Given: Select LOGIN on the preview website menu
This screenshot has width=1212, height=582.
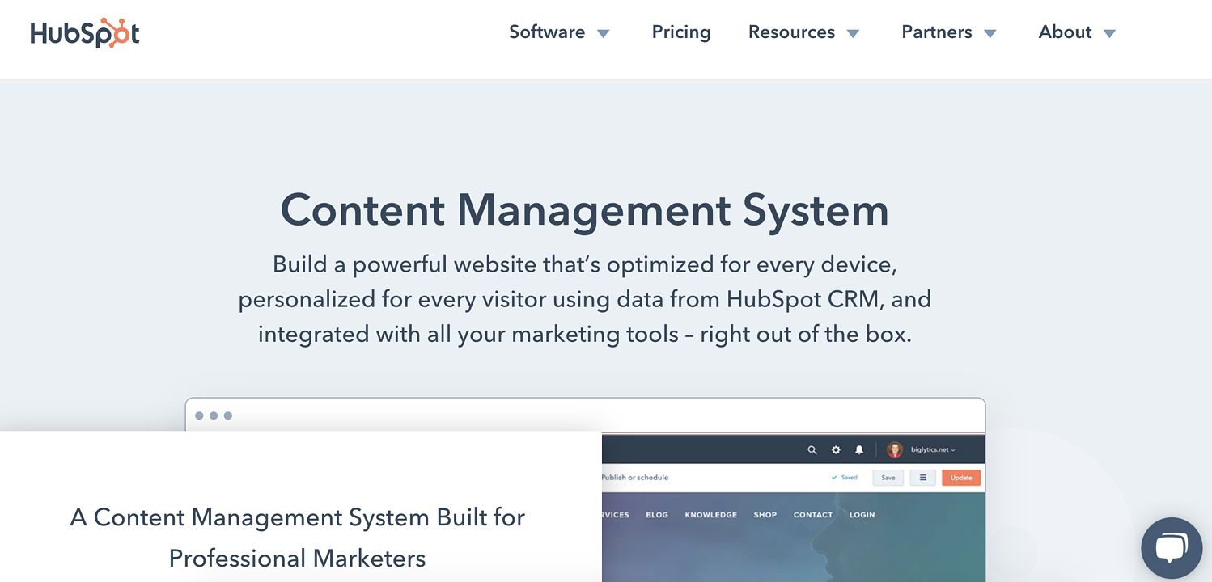Looking at the screenshot, I should (862, 514).
